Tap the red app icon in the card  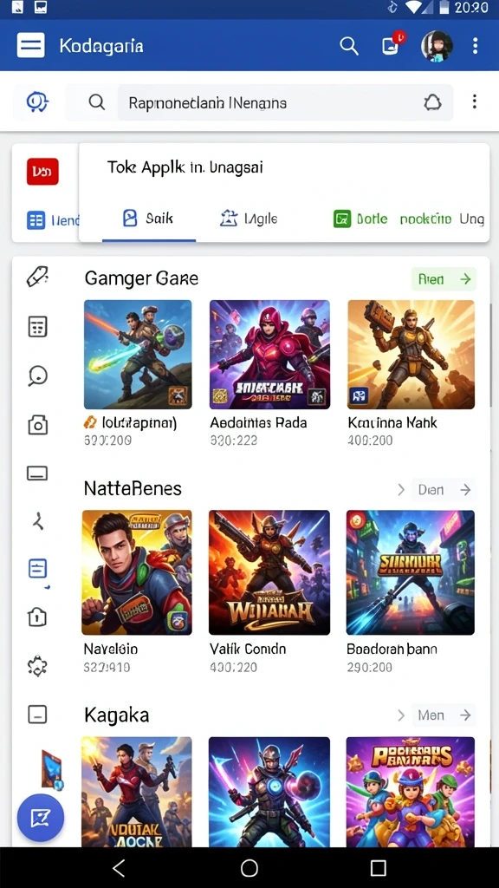coord(42,171)
